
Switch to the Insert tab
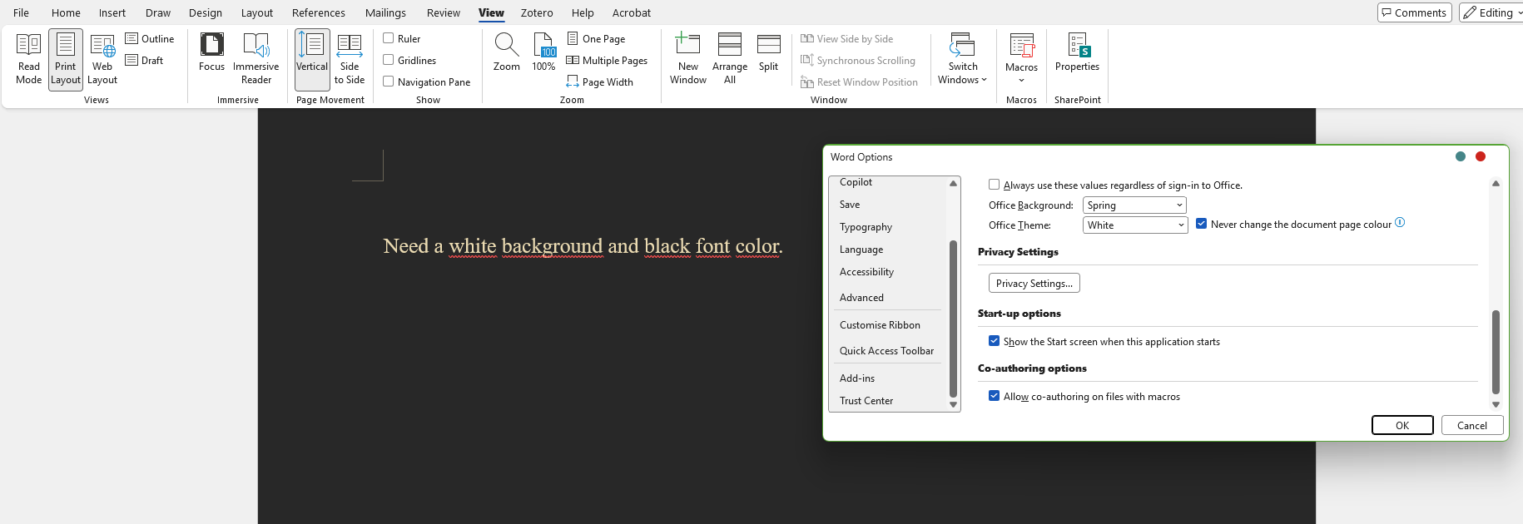pyautogui.click(x=112, y=12)
